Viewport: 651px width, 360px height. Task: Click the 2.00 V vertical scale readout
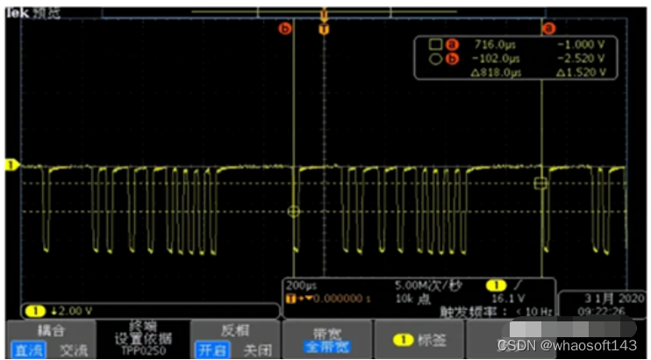(x=71, y=311)
